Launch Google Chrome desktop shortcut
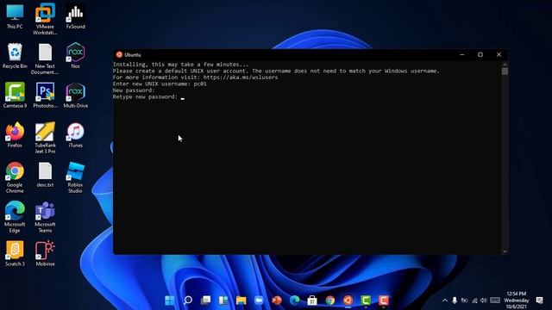The height and width of the screenshot is (310, 552). pos(15,177)
